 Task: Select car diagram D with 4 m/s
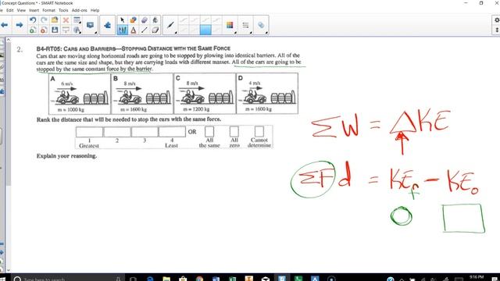267,94
